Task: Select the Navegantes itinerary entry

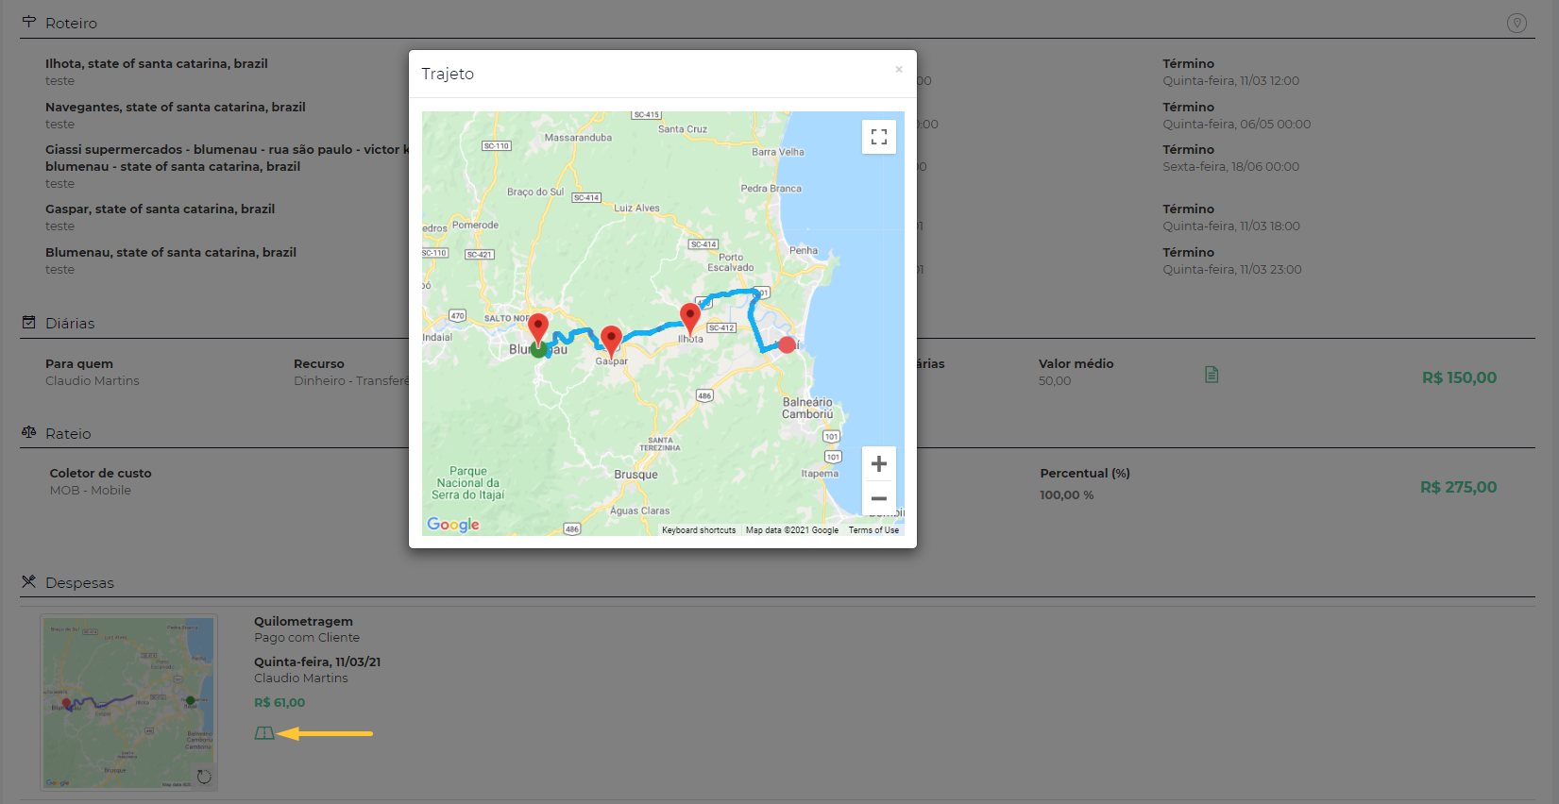Action: pyautogui.click(x=175, y=108)
